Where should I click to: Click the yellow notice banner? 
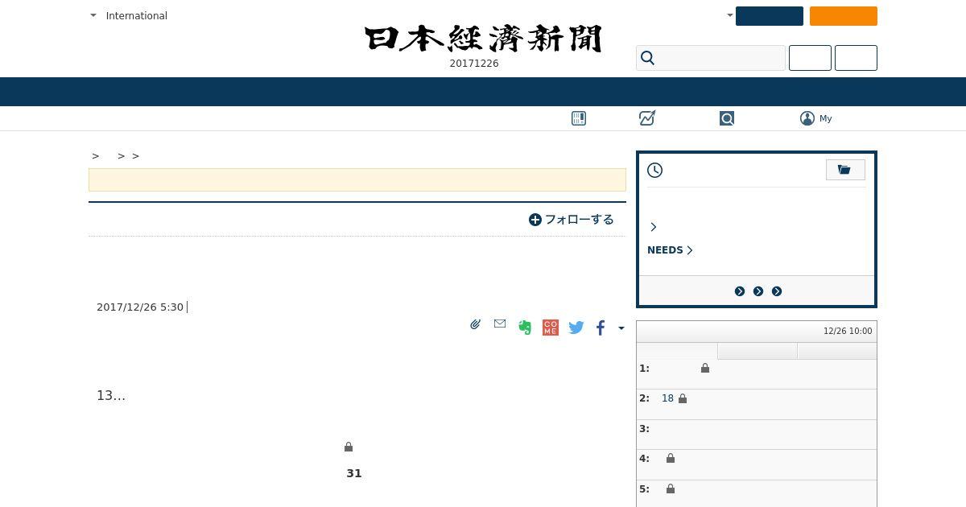coord(357,179)
